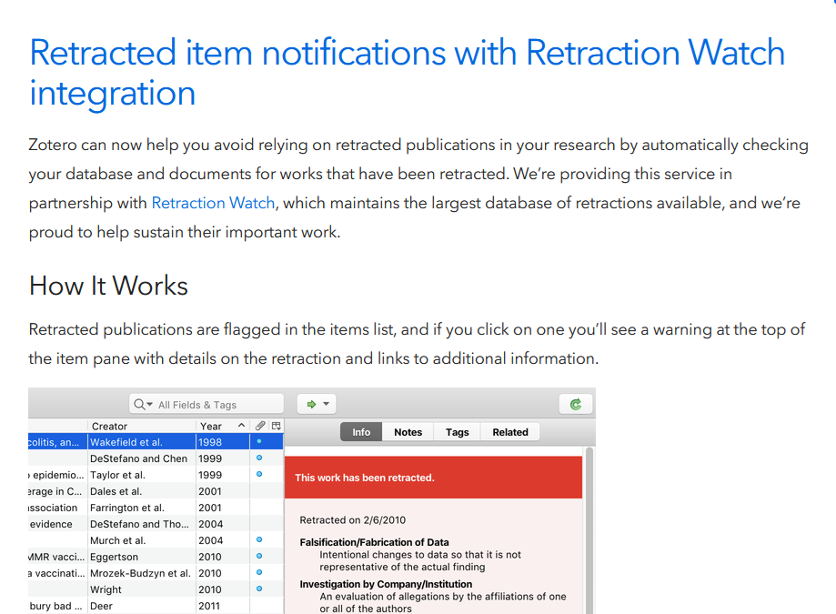
Task: Click the search magnifier dropdown icon
Action: [143, 405]
